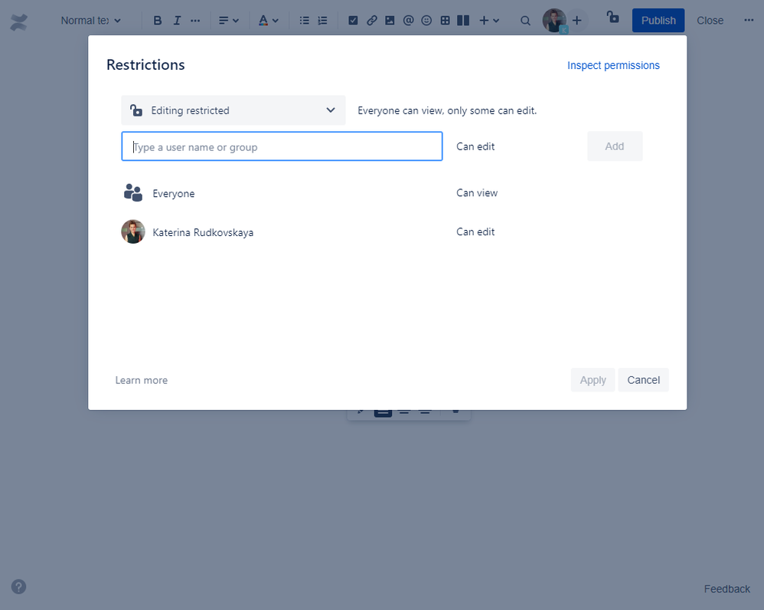Insert a table
This screenshot has width=764, height=610.
(x=445, y=21)
